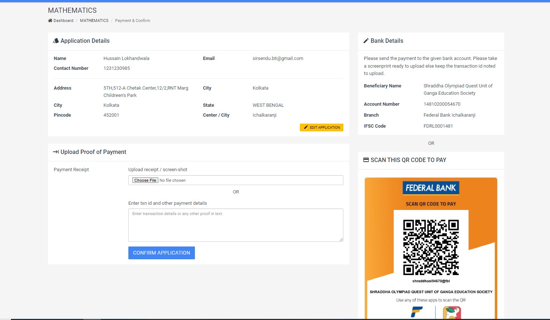Image resolution: width=550 pixels, height=320 pixels.
Task: Click the Federal Bank logo on QR card
Action: click(431, 188)
